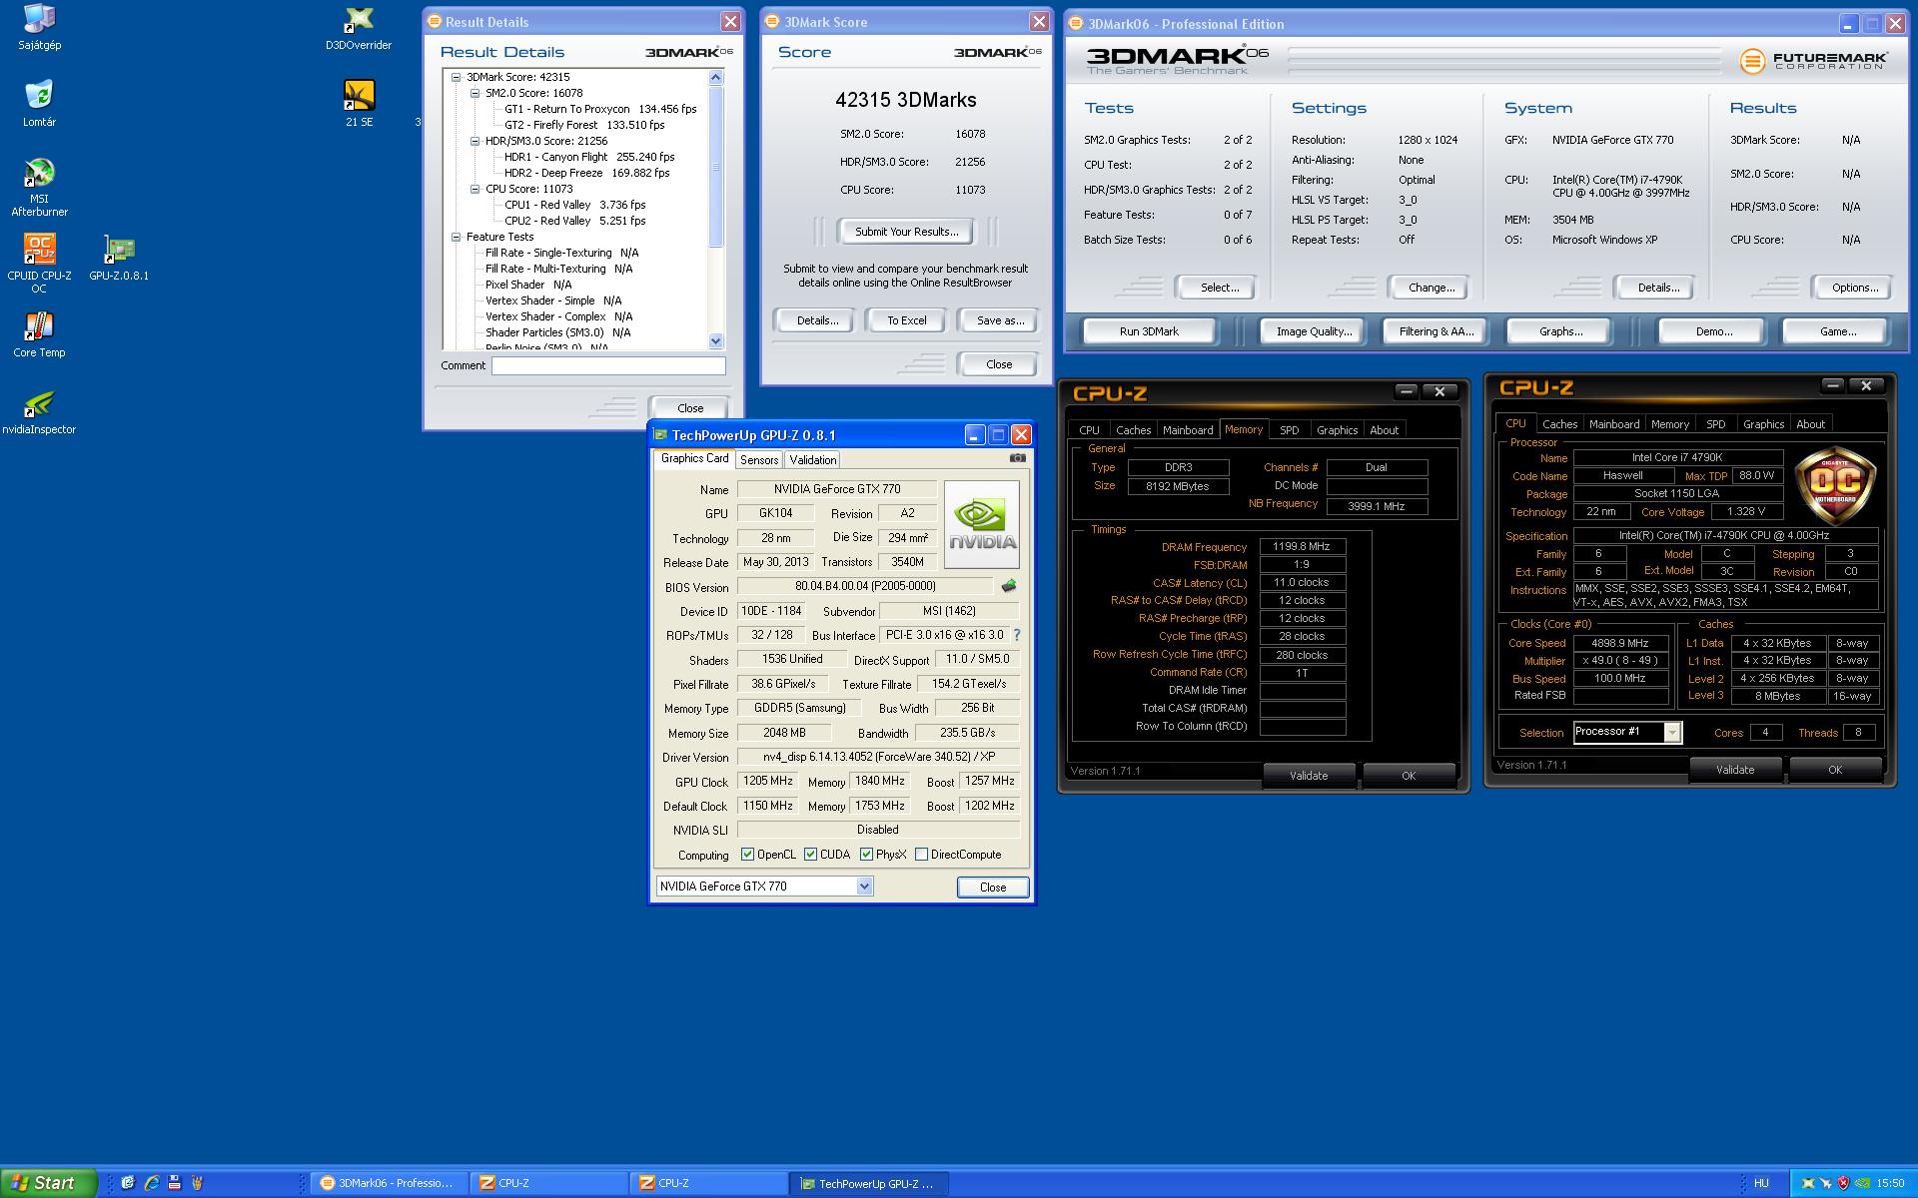1918x1198 pixels.
Task: Collapse the SM2.0 Score tree node
Action: (476, 93)
